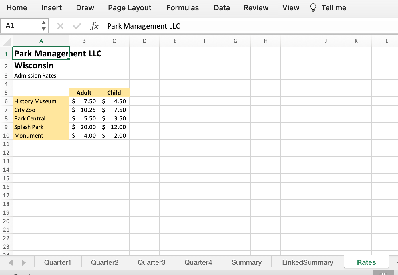398x275 pixels.
Task: Switch to the Formulas tab
Action: (x=182, y=8)
